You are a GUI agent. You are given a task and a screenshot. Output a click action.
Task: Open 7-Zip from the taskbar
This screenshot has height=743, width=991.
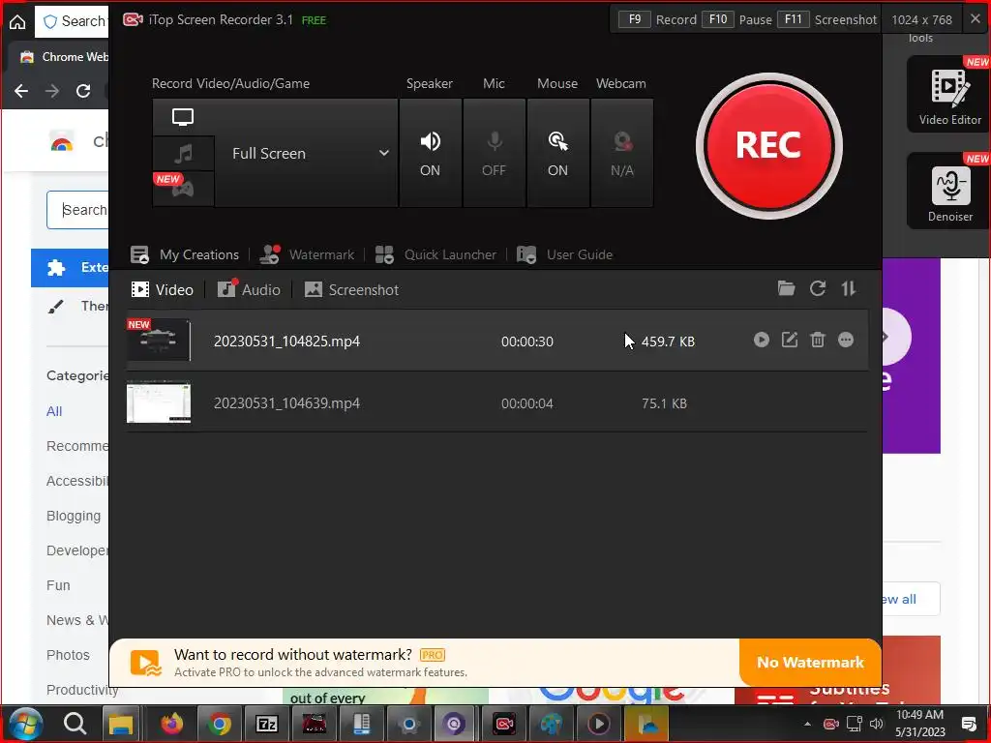point(267,724)
